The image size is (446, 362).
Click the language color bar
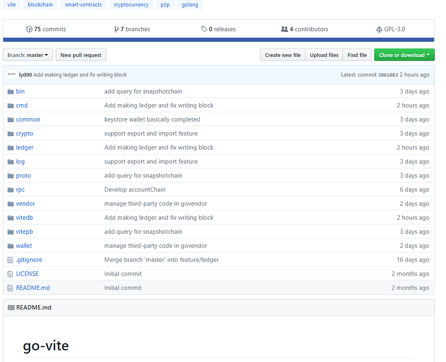click(x=219, y=40)
